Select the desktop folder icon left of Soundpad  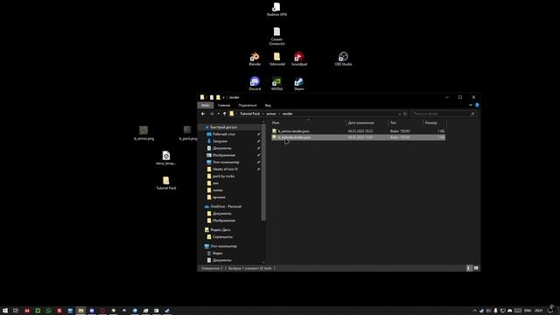pos(276,59)
